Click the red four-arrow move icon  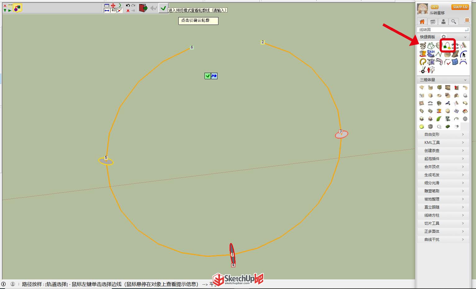tap(113, 6)
